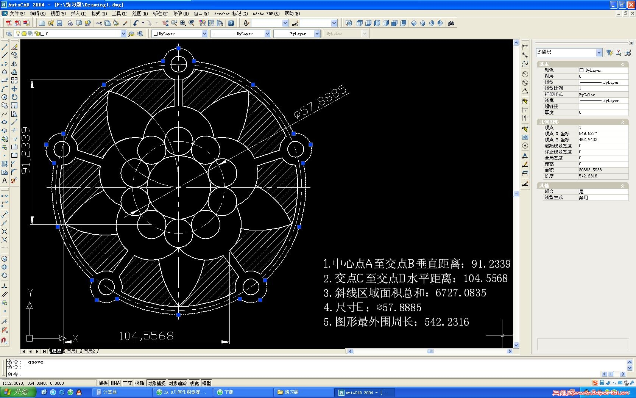636x398 pixels.
Task: Toggle the layer on/off lightbulb icon
Action: tap(18, 34)
